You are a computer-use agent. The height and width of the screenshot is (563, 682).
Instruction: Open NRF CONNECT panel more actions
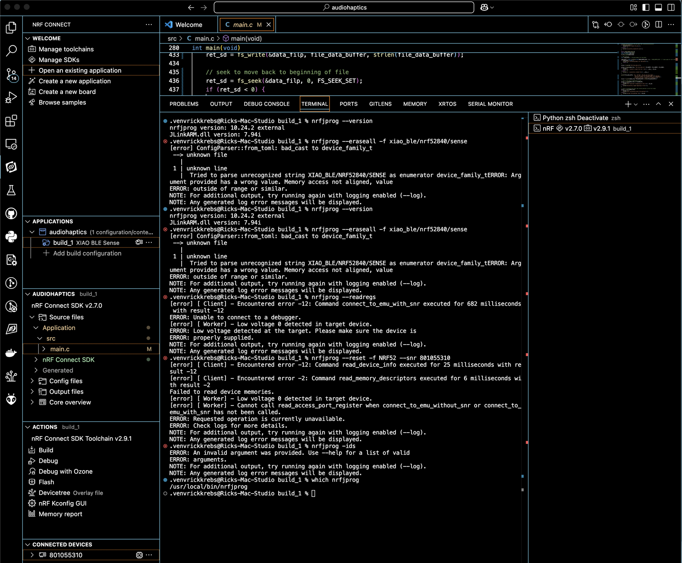[x=149, y=25]
